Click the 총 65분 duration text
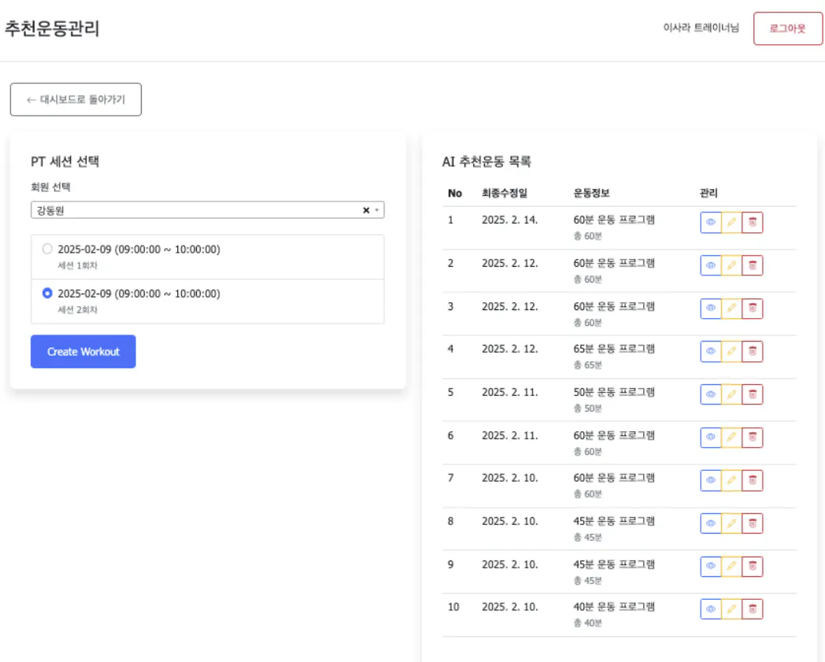The height and width of the screenshot is (662, 825). (x=588, y=364)
